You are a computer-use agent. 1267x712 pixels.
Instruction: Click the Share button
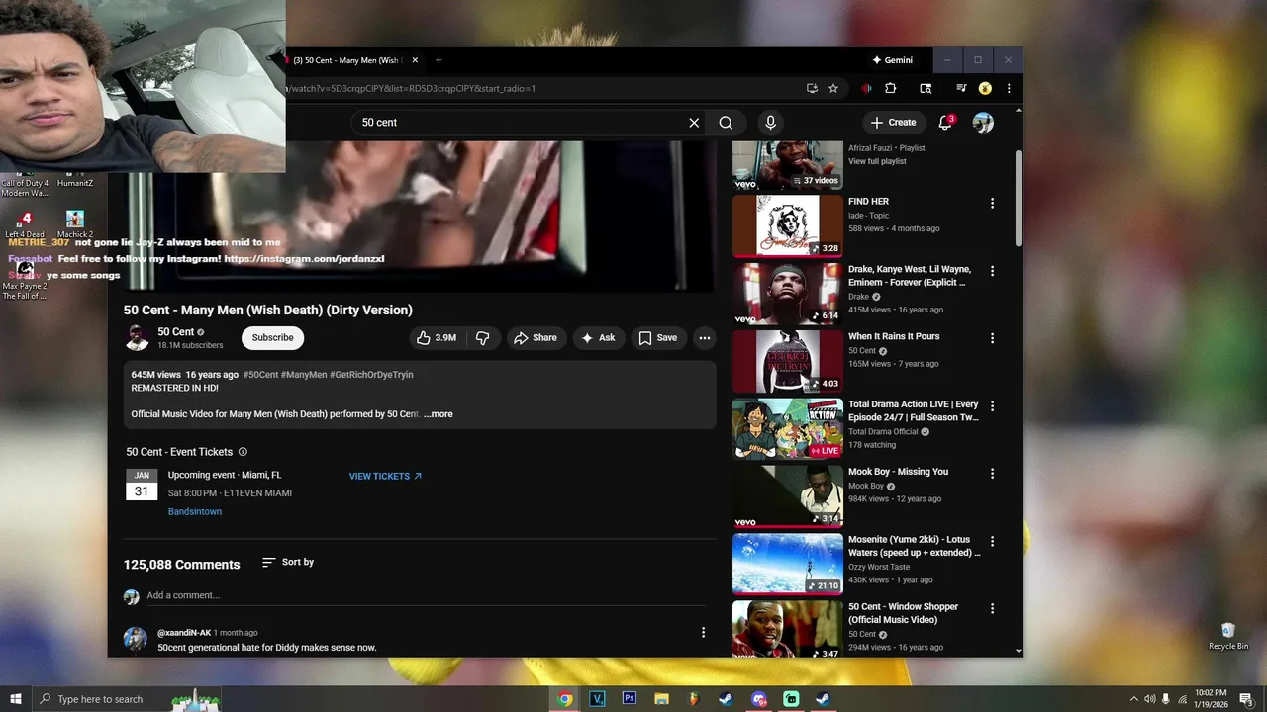(x=536, y=338)
